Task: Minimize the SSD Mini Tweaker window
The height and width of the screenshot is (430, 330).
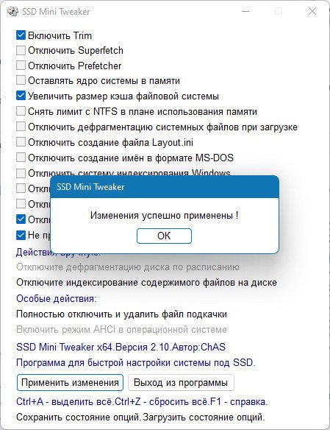Action: (x=245, y=11)
